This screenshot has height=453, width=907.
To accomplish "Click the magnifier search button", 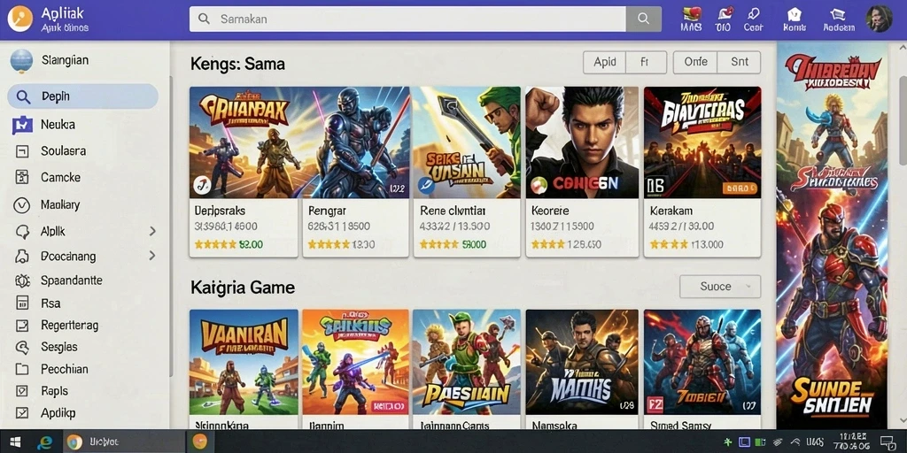I will click(x=643, y=19).
